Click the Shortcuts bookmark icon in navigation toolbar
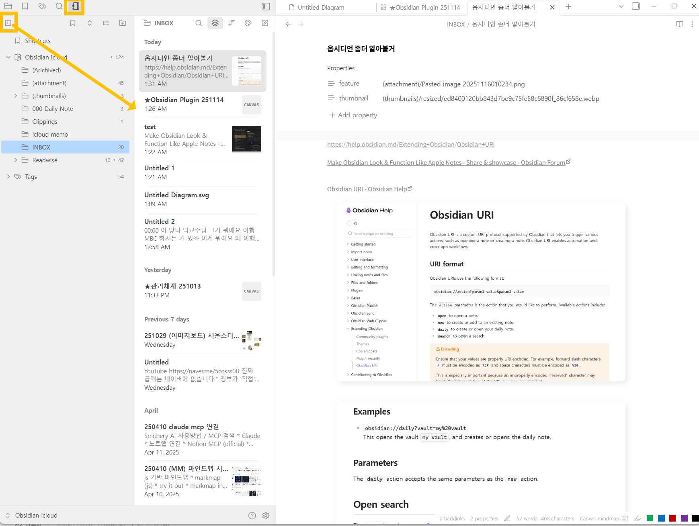699x526 pixels. click(x=73, y=23)
